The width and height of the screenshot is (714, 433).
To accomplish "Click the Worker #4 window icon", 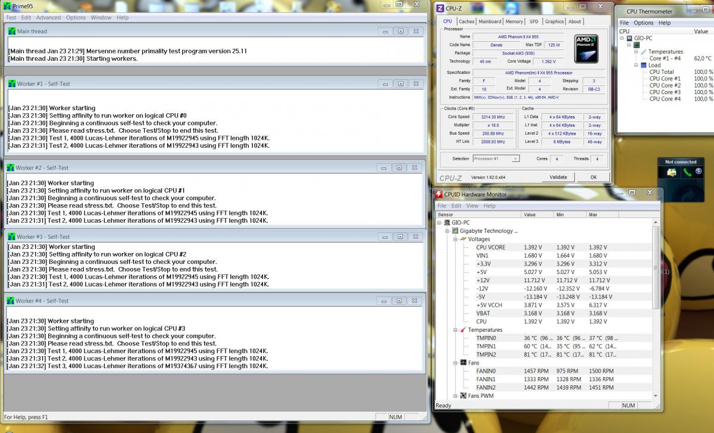I will click(10, 301).
